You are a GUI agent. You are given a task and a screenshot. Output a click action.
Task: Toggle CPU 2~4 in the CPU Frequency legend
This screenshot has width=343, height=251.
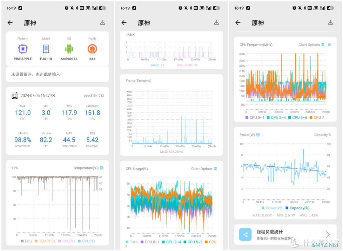pos(276,118)
